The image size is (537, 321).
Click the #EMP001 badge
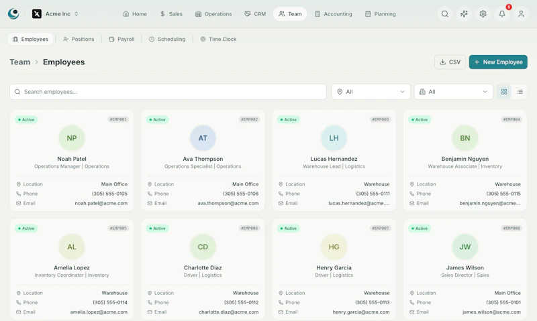(x=118, y=120)
